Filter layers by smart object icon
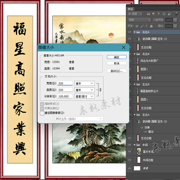Viewport: 180px width, 180px height. (x=169, y=14)
